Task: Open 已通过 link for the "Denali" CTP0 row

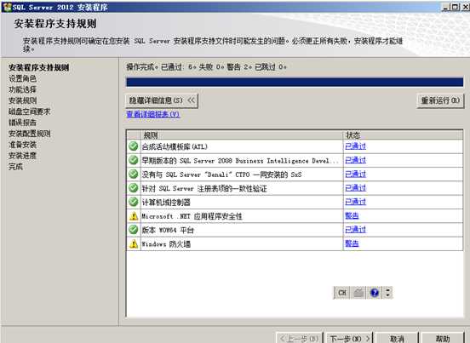Action: click(x=356, y=174)
